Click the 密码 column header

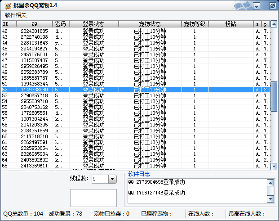tap(61, 24)
